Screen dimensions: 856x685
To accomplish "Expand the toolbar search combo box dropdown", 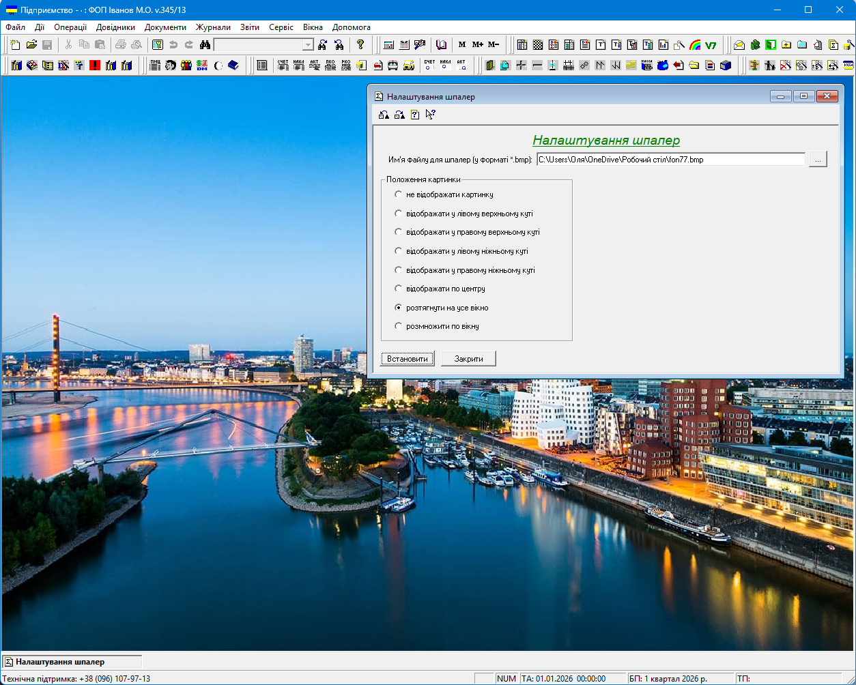I will 308,45.
